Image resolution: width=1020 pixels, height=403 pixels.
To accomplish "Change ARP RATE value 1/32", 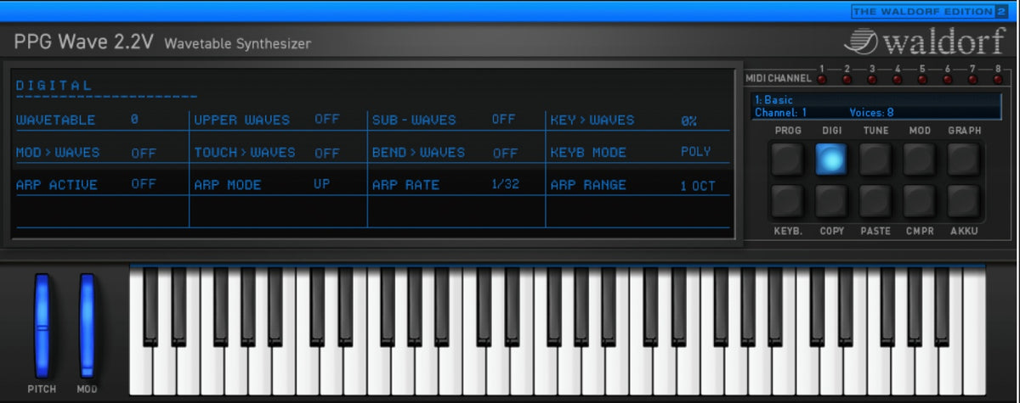I will tap(505, 184).
